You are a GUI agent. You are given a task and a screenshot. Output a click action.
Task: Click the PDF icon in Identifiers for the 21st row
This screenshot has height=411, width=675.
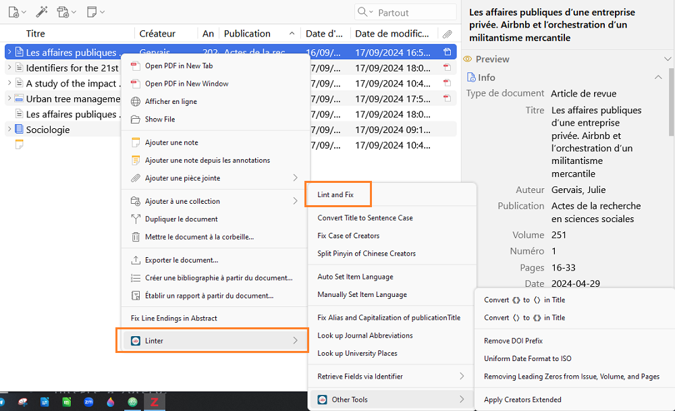[448, 67]
